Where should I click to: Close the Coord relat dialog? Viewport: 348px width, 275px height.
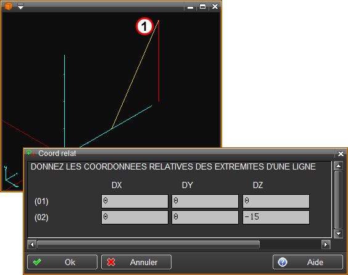[x=341, y=154]
